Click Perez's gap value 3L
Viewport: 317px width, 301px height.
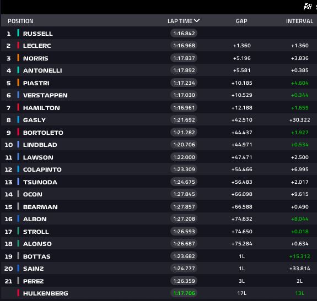click(241, 281)
